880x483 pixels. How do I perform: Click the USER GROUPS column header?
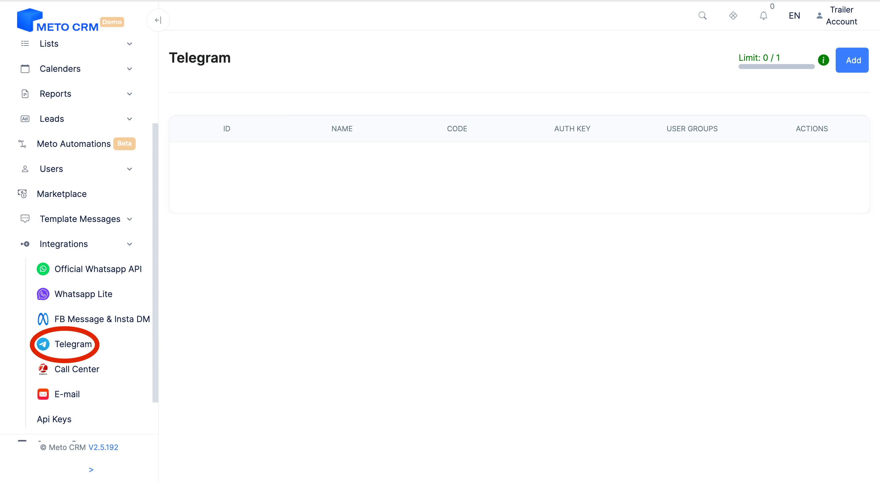[x=692, y=129]
